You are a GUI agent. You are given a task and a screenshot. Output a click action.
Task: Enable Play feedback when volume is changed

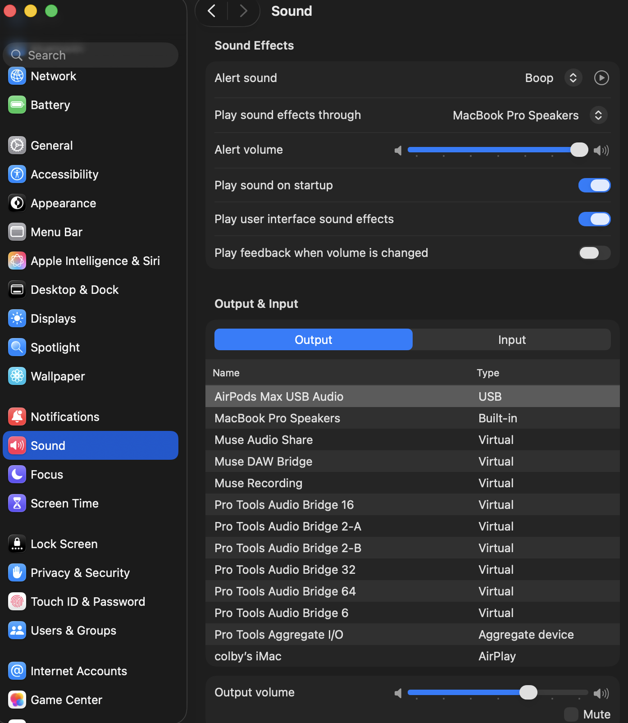coord(594,253)
